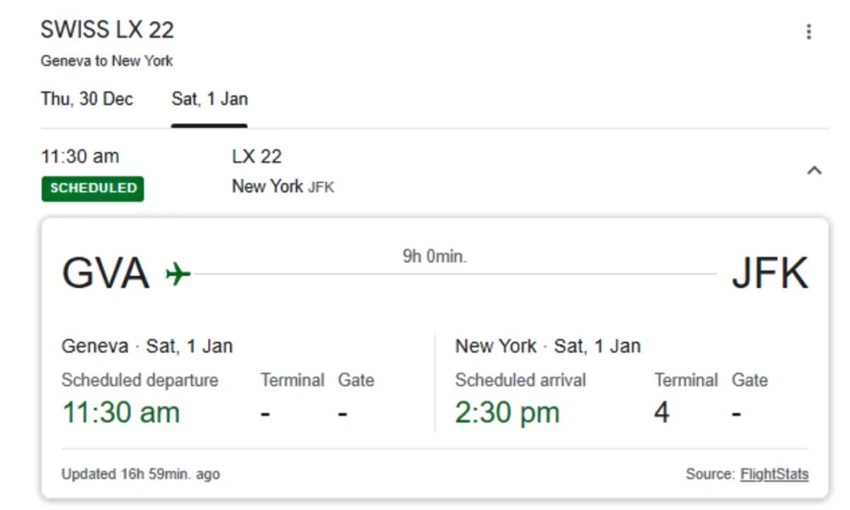Click the Geneva to New York subtitle
Screen dimensions: 850x510
[106, 60]
